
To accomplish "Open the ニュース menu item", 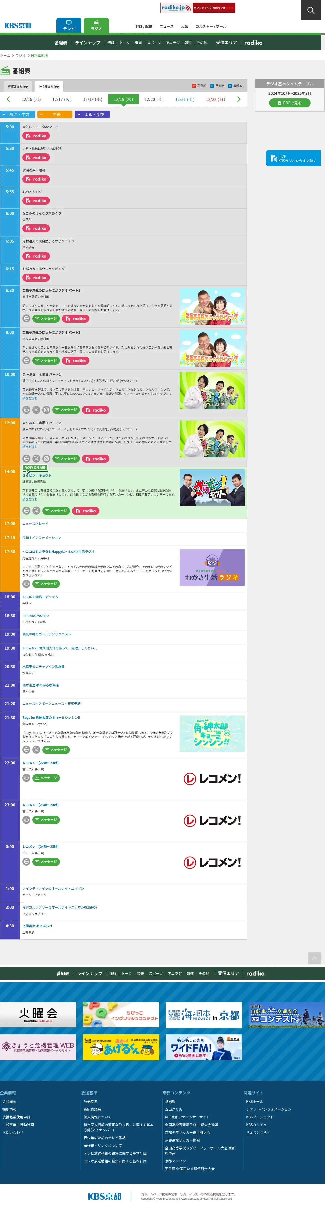I will point(167,26).
